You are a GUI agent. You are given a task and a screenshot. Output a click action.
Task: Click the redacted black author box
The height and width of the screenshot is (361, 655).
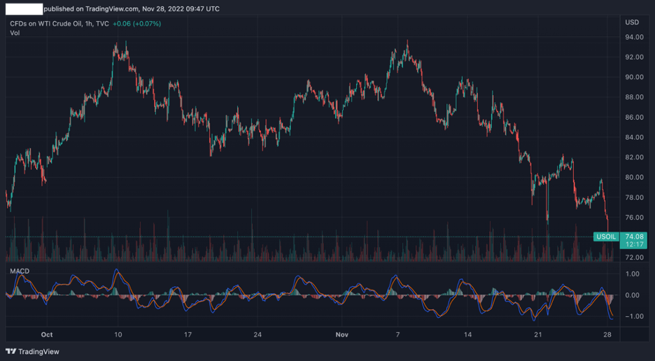point(22,9)
